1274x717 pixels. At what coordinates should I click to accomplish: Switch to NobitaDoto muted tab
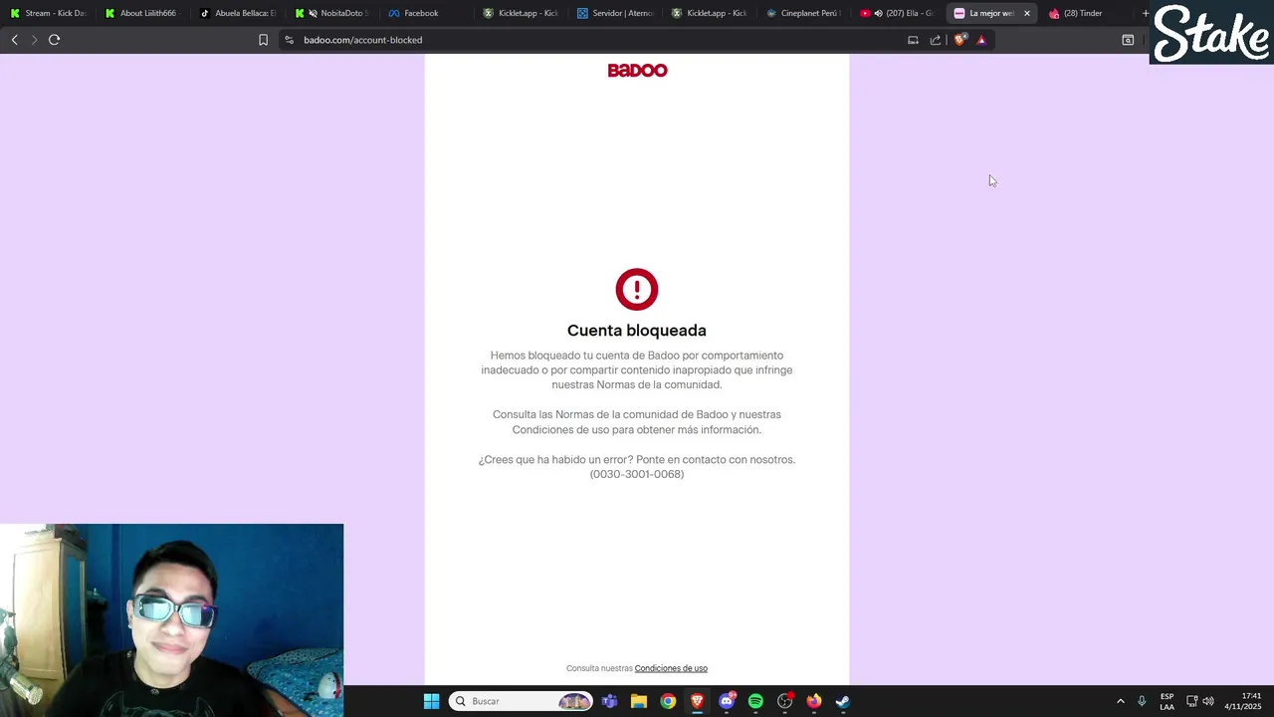coord(331,13)
